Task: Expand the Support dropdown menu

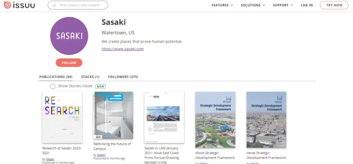Action: pyautogui.click(x=283, y=5)
